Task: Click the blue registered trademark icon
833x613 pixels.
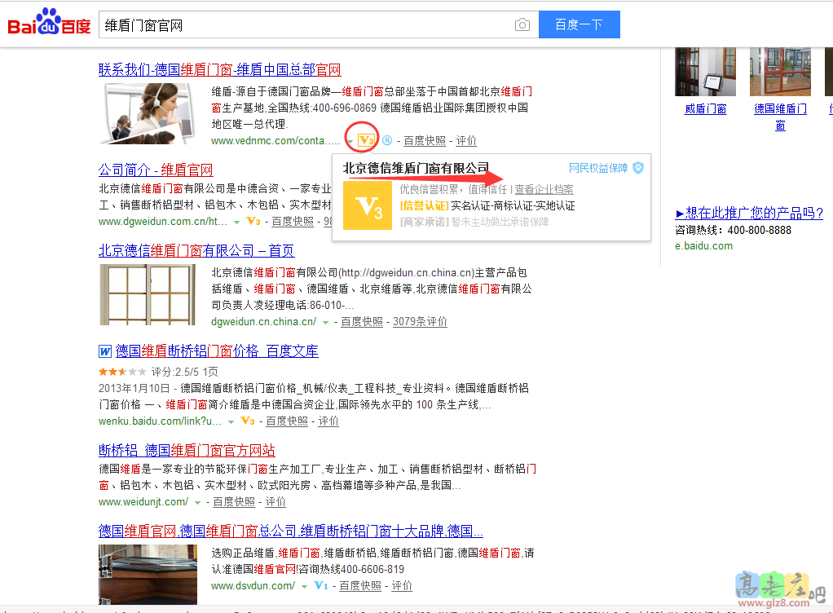Action: pyautogui.click(x=387, y=140)
